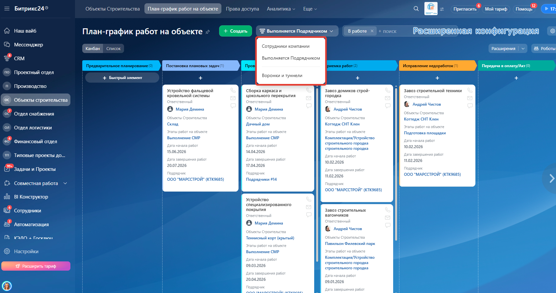
Task: Add item in 'Исправление недоработок' column
Action: click(437, 78)
